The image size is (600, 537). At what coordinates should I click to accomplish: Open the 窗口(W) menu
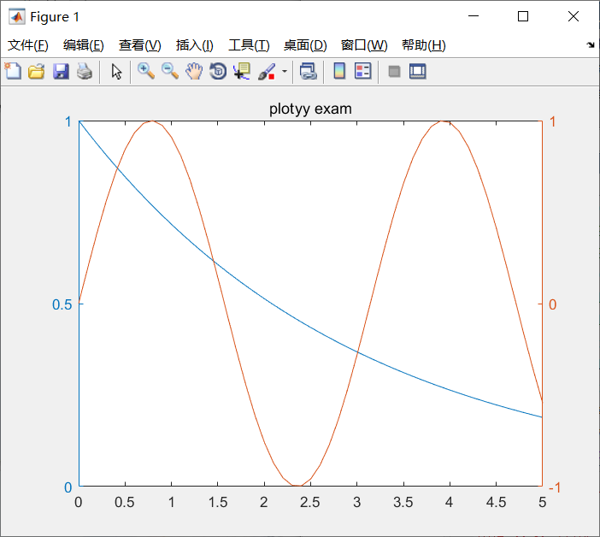[364, 45]
